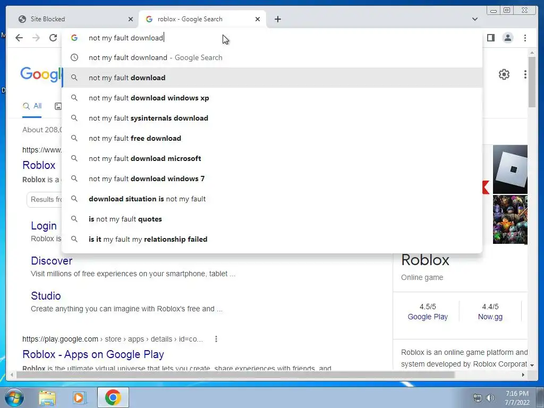The image size is (544, 408).
Task: Go back to the previous page
Action: 19,38
